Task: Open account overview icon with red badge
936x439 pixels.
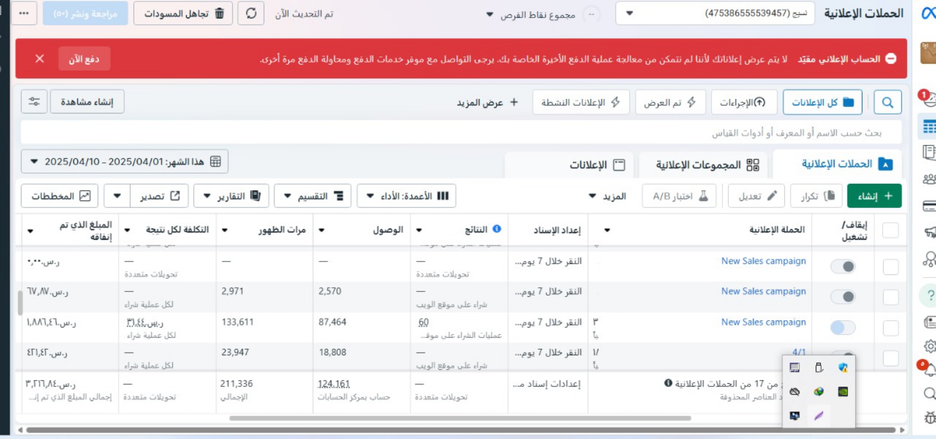Action: pos(929,99)
